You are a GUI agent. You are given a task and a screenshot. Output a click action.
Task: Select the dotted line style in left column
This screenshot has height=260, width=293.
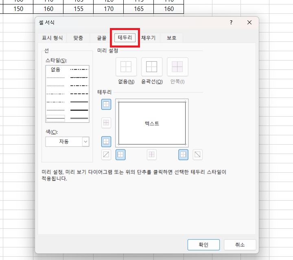(55, 86)
